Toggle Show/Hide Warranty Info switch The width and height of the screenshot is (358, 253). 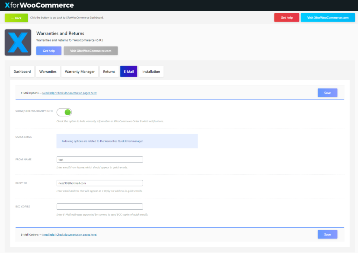pyautogui.click(x=64, y=112)
